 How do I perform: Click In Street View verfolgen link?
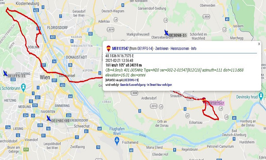coord(160,85)
